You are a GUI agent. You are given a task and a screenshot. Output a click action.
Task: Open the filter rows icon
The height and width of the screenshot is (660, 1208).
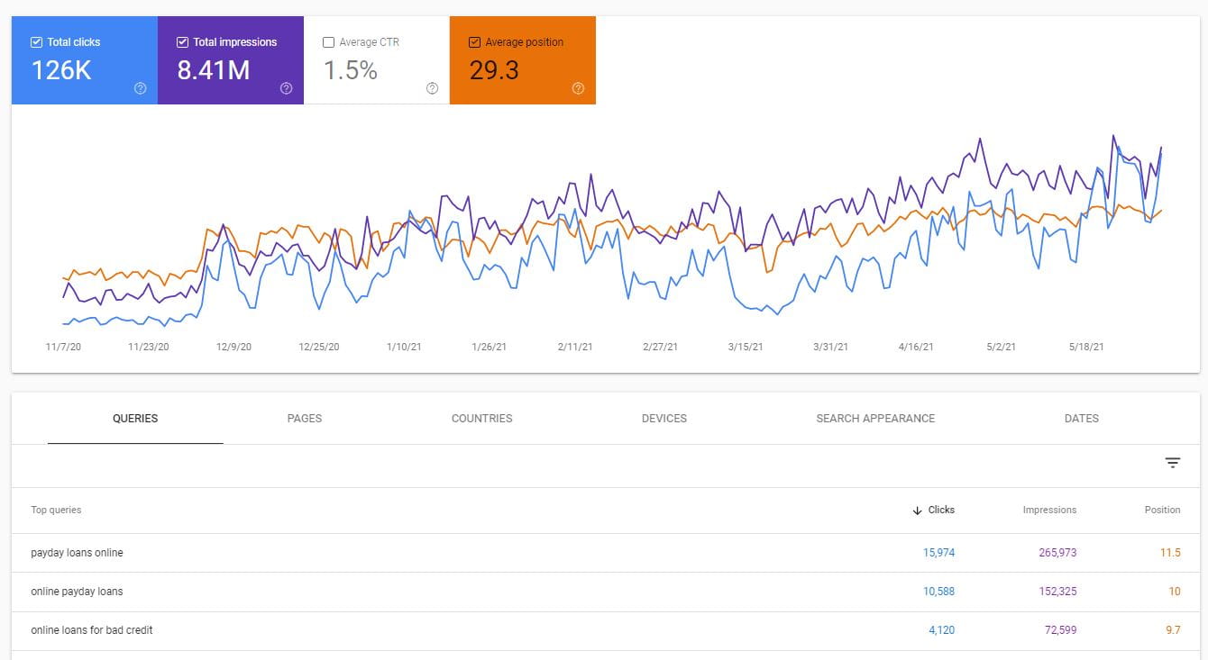[x=1172, y=463]
